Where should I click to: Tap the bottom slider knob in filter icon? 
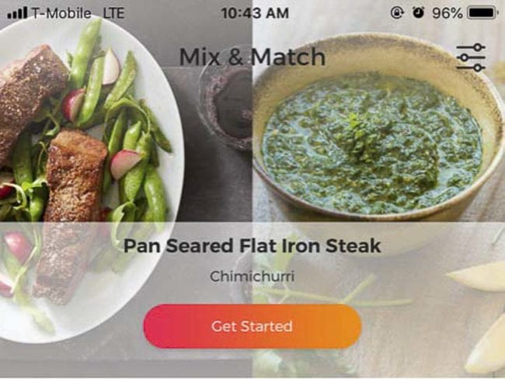click(479, 68)
